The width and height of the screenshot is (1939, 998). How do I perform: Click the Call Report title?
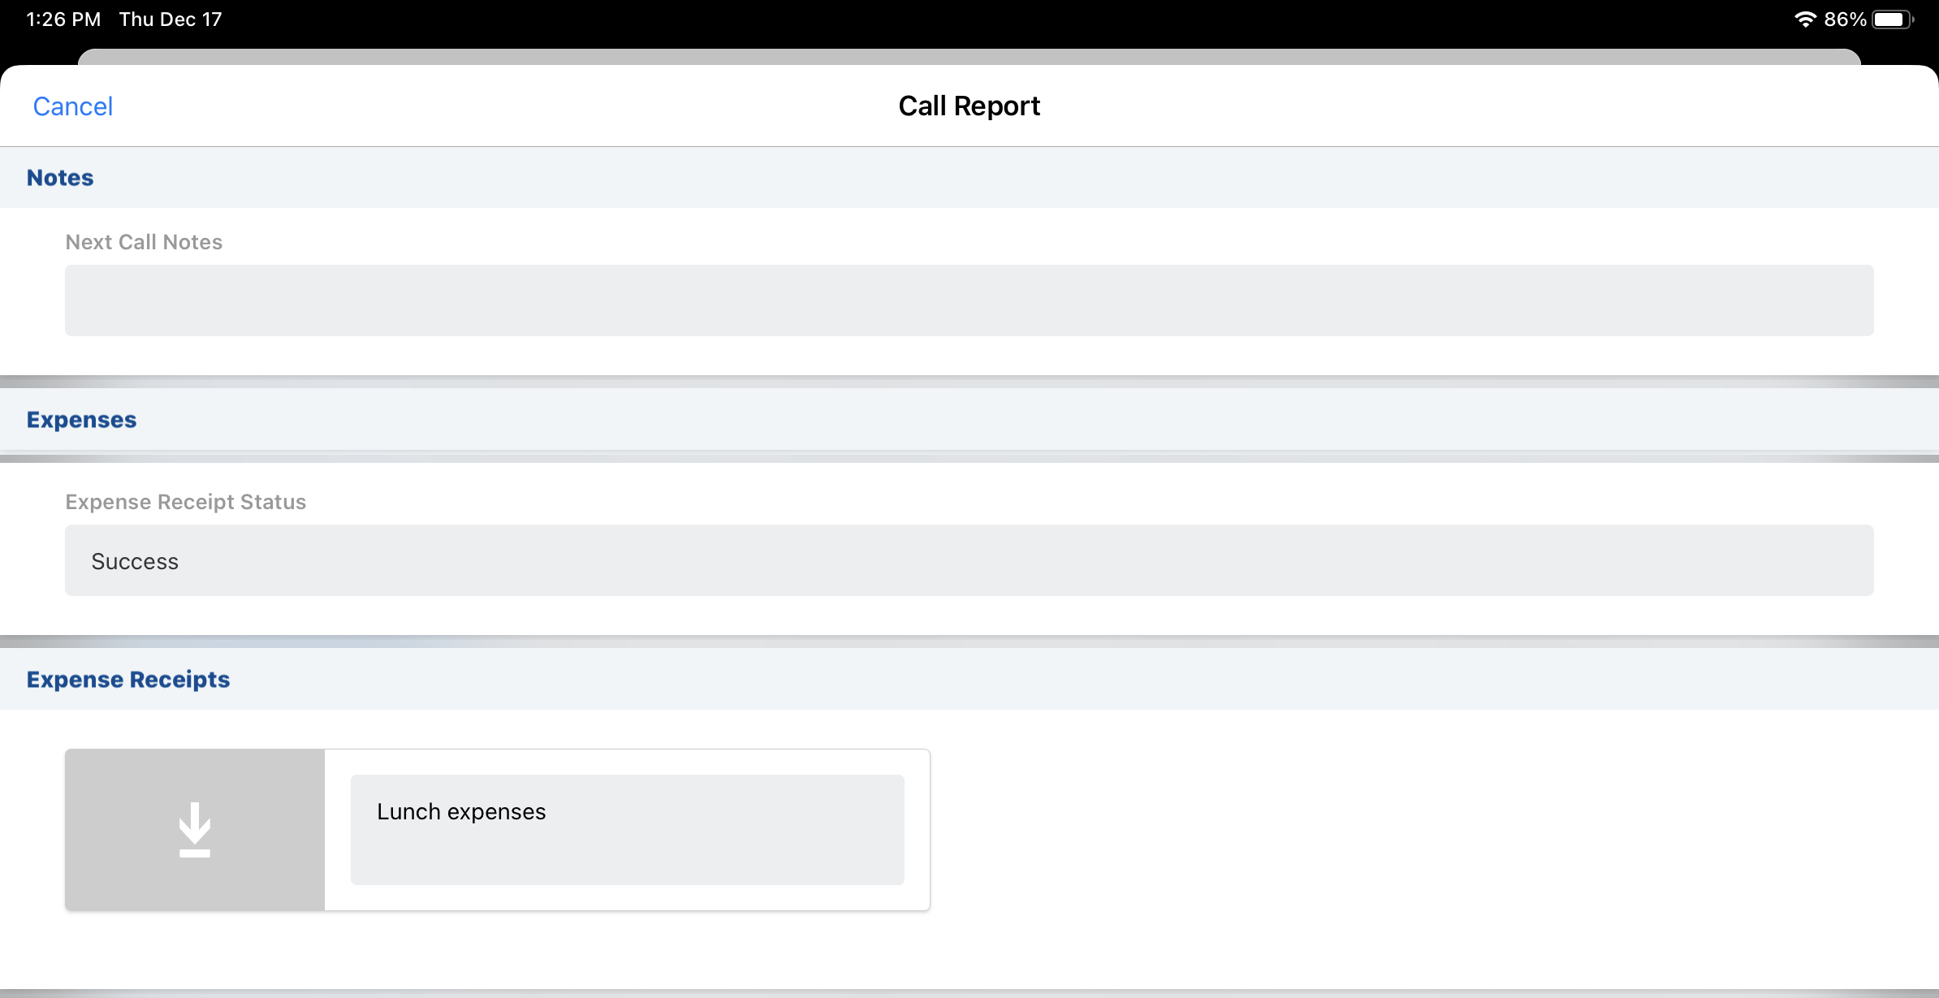pyautogui.click(x=969, y=106)
